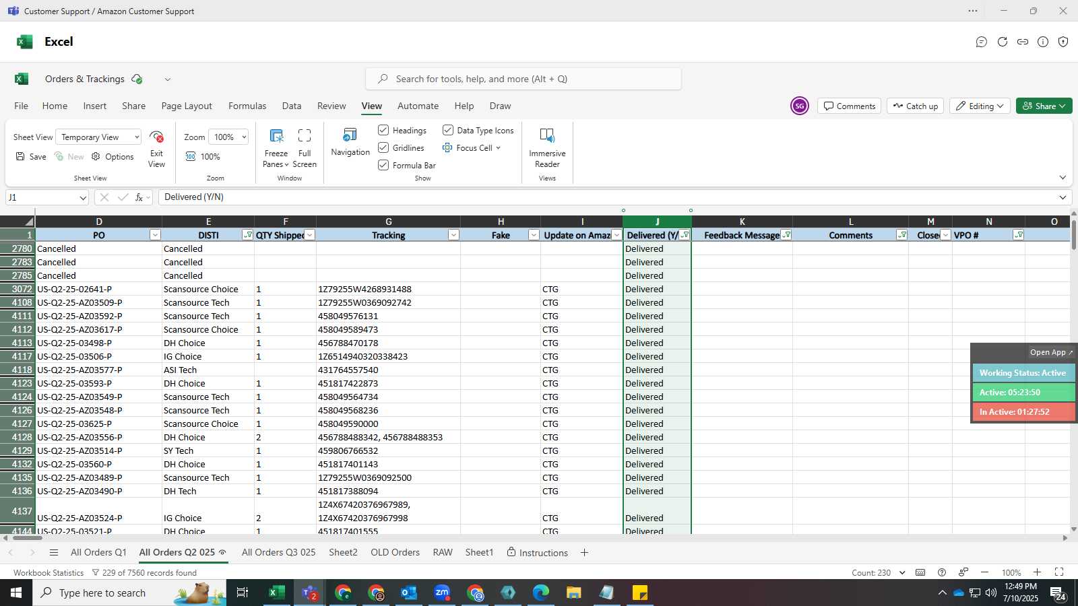Open the Zoom percentage dropdown
The image size is (1078, 606).
(x=228, y=137)
